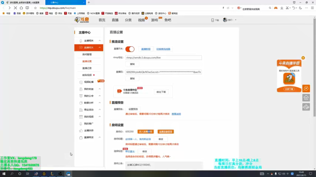Bookmark the page with the star icon
Image resolution: width=316 pixels, height=177 pixels.
coord(35,8)
